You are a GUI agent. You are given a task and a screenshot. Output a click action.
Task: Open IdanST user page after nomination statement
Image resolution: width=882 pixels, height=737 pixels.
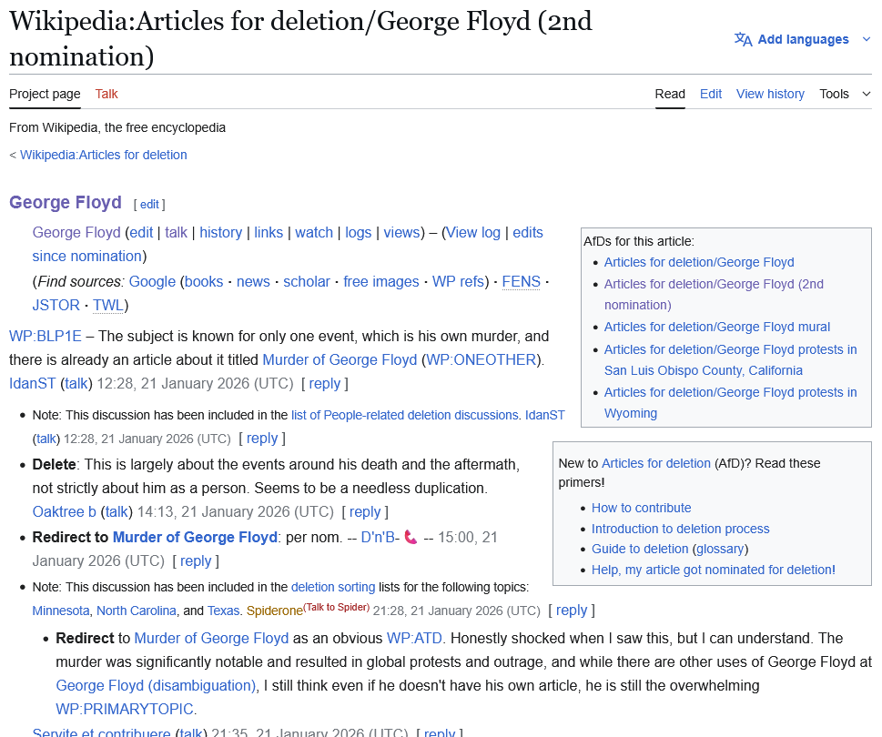(x=32, y=383)
